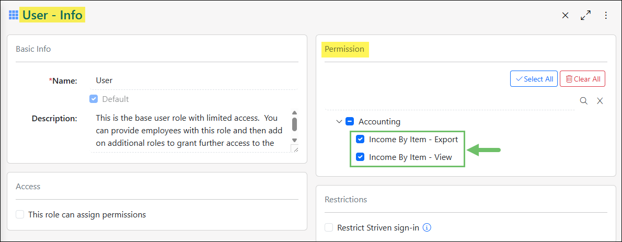Toggle the Accounting group checkbox
622x242 pixels.
[350, 121]
